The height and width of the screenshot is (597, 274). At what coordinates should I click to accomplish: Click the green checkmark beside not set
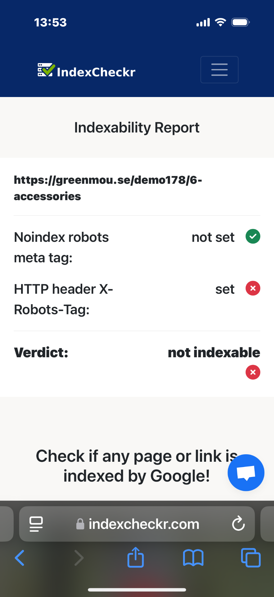tap(253, 236)
